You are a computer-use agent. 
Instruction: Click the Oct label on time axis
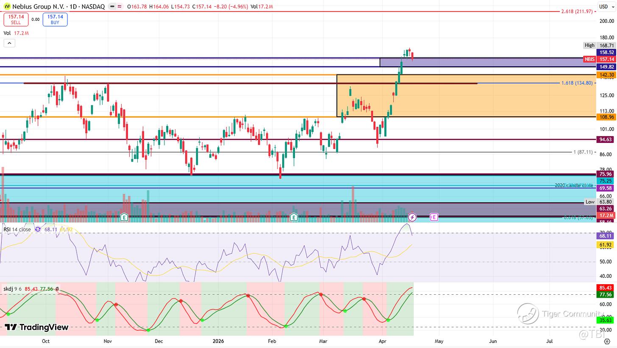pyautogui.click(x=46, y=341)
